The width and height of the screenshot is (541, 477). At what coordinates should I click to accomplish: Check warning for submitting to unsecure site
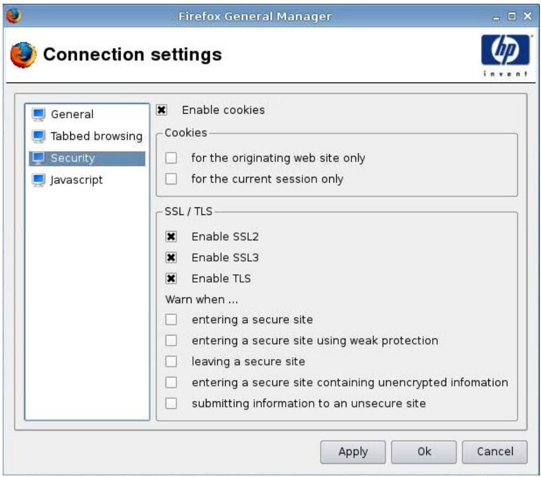pyautogui.click(x=171, y=404)
